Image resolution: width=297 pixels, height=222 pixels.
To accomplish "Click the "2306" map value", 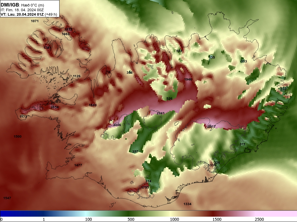I will pos(117,125).
